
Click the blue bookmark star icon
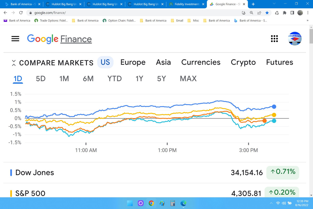[267, 13]
